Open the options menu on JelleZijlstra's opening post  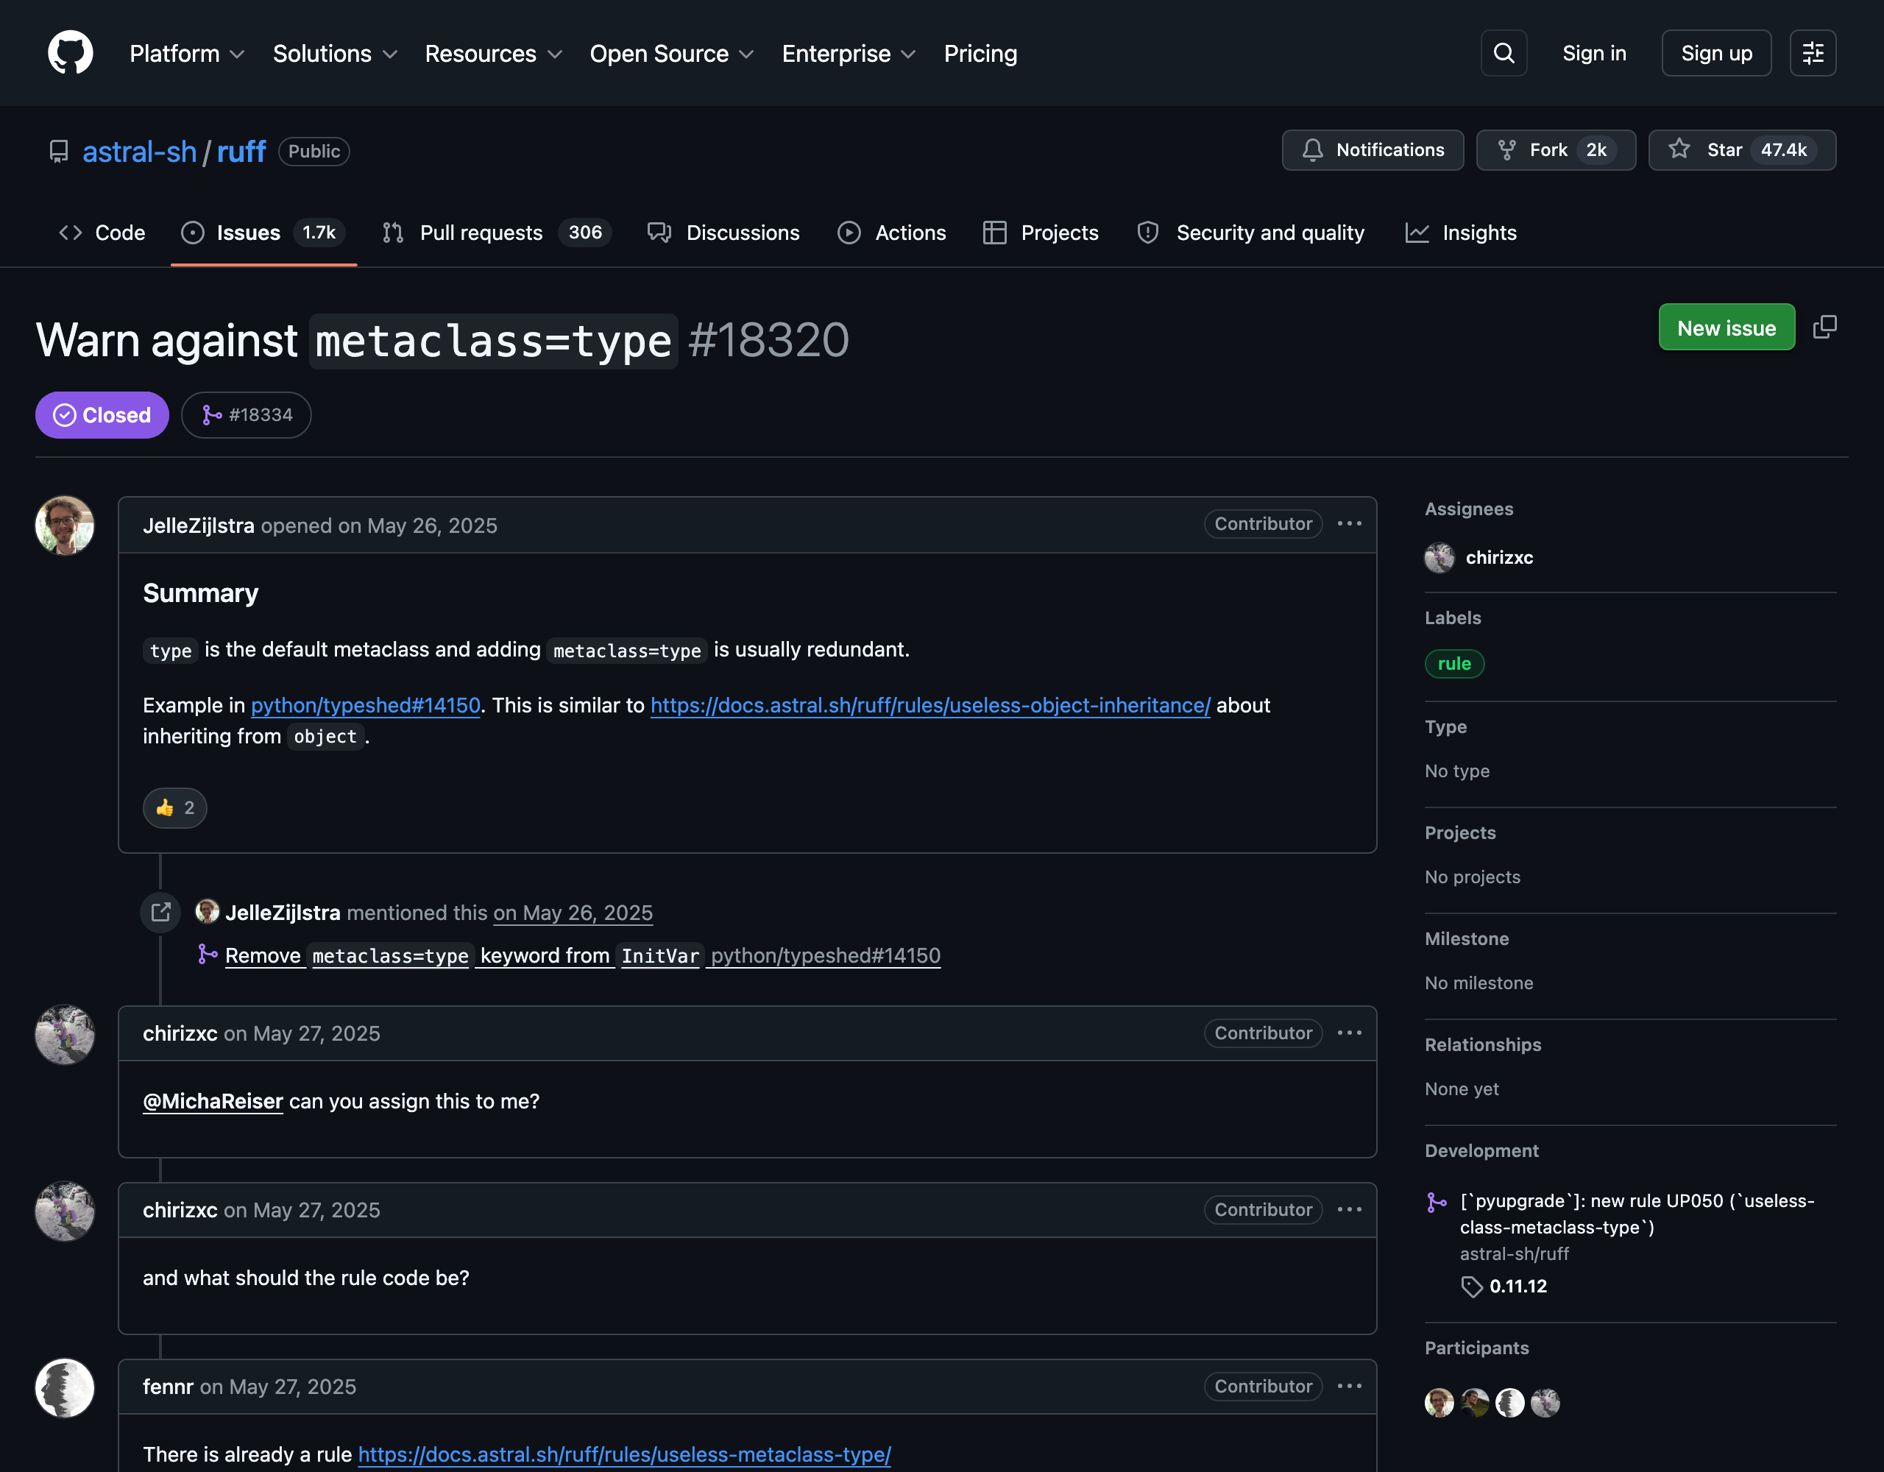pos(1349,524)
